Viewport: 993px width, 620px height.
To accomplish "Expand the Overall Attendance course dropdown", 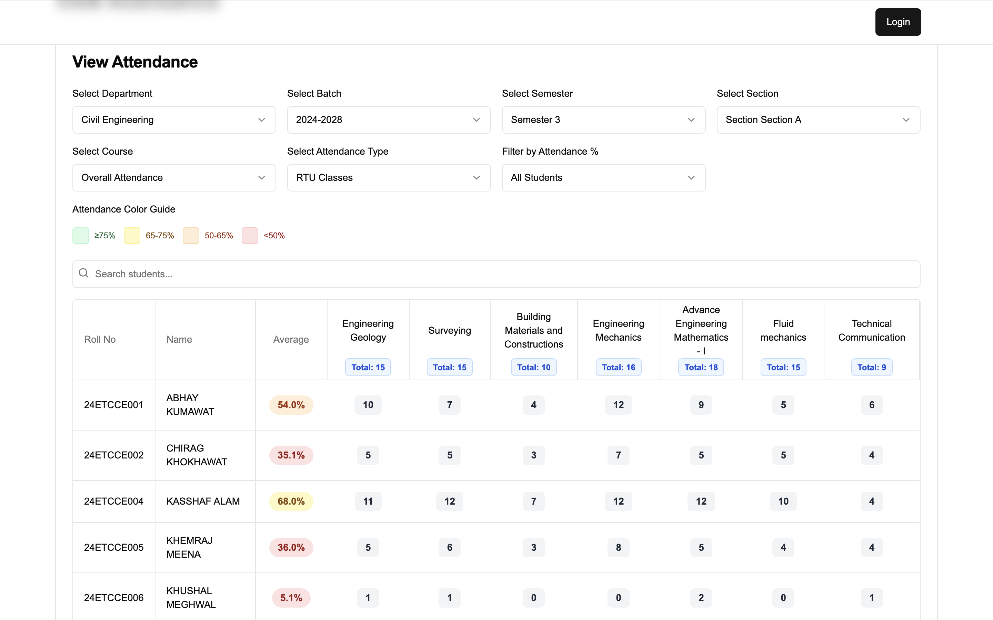I will 174,177.
